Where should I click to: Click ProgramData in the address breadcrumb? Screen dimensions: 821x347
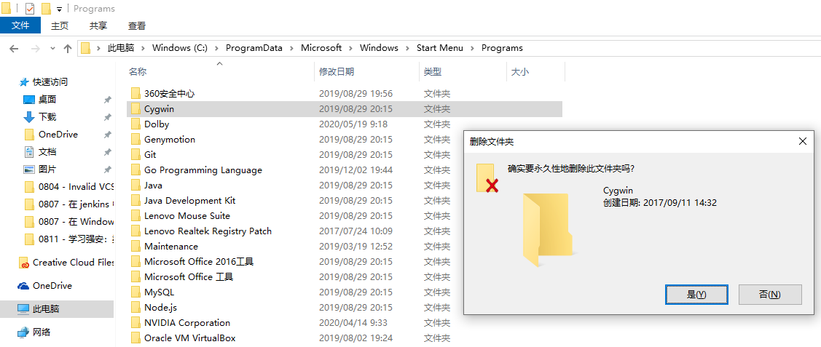click(254, 47)
